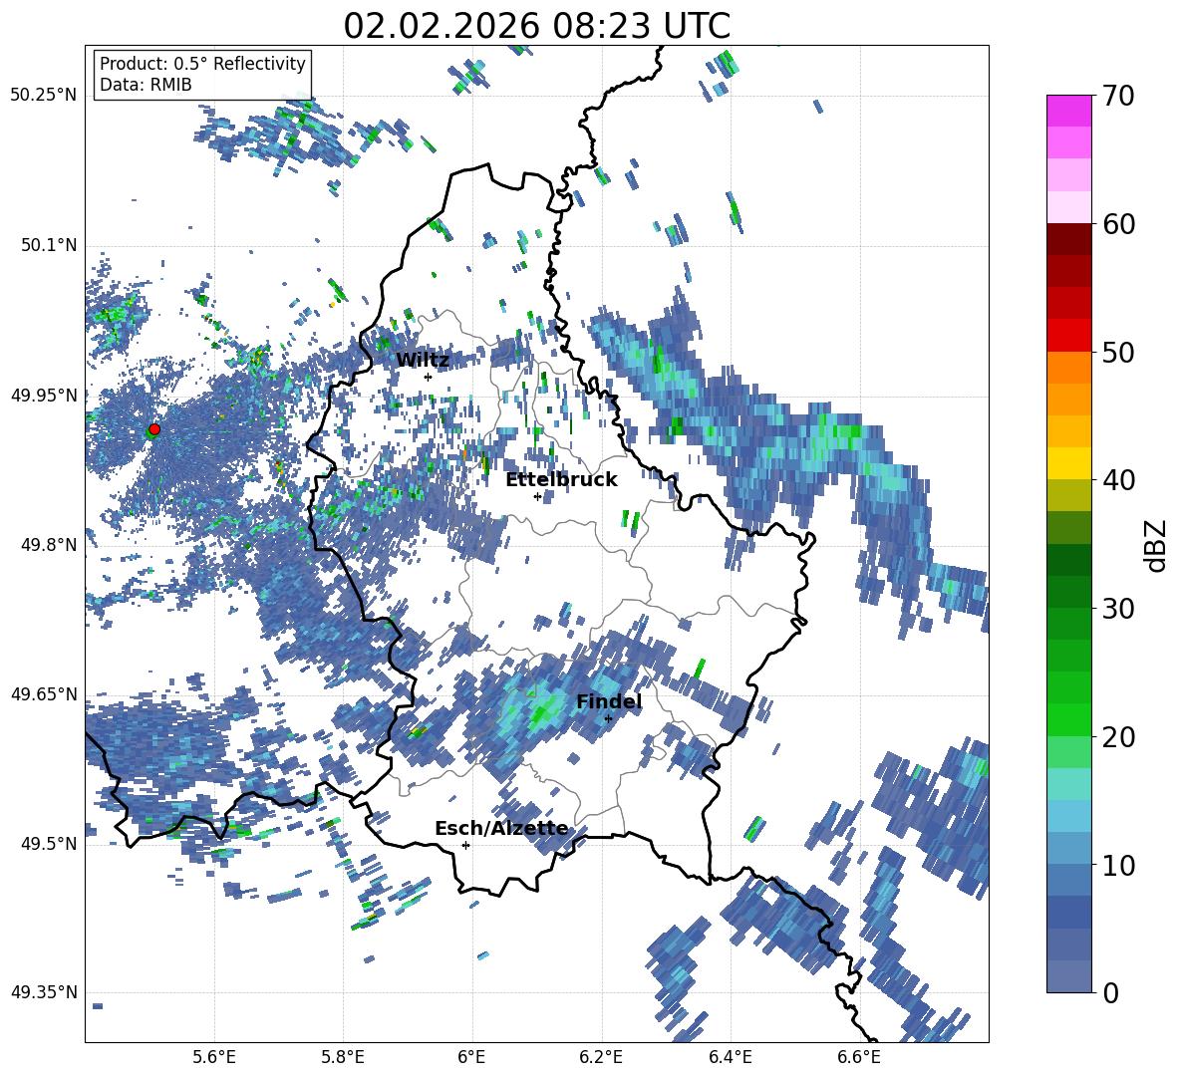
Task: Click the 5.6°E longitude tick label
Action: point(214,1057)
